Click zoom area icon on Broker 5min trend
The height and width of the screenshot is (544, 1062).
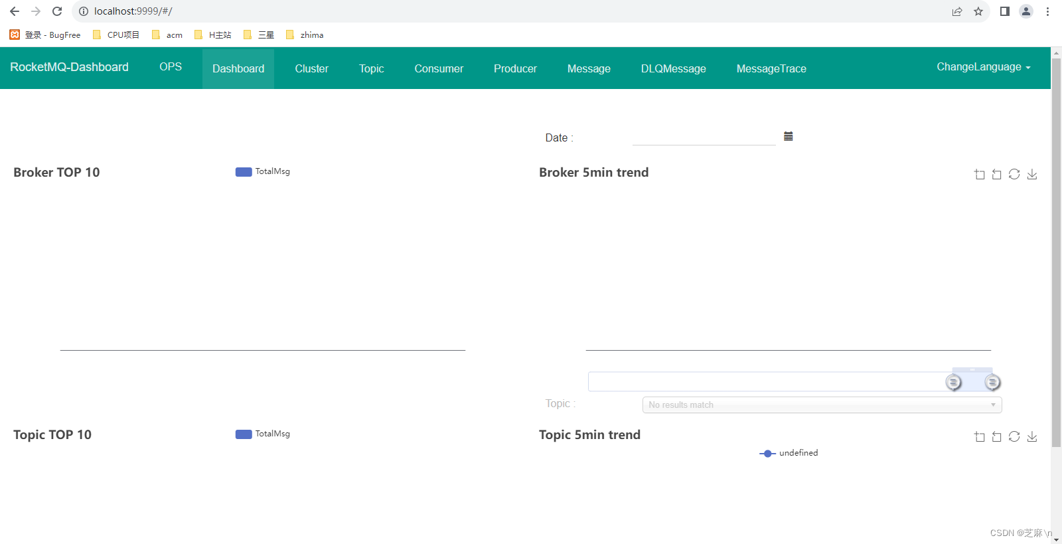tap(980, 174)
